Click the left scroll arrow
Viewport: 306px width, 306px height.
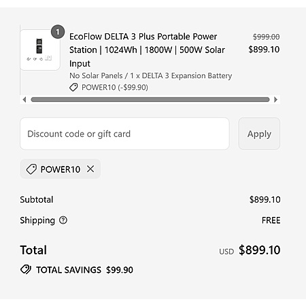[x=24, y=99]
